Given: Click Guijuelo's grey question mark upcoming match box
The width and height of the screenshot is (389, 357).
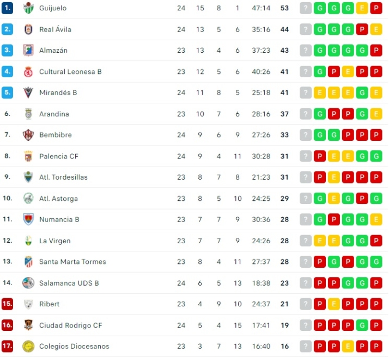Looking at the screenshot, I should click(306, 8).
